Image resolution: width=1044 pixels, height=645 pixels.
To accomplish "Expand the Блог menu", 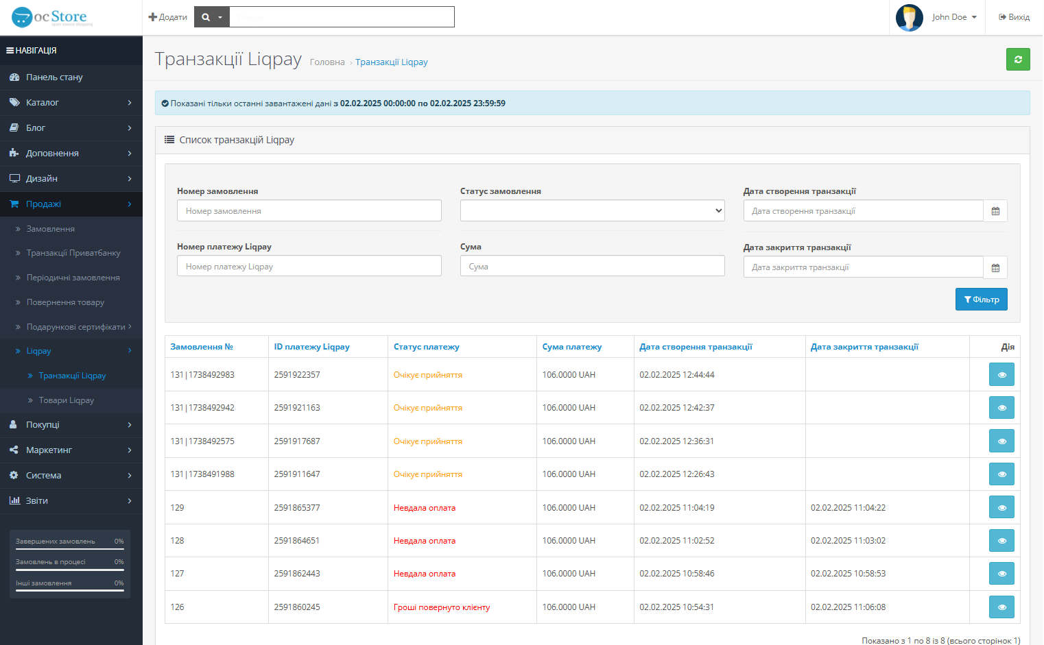I will tap(71, 128).
